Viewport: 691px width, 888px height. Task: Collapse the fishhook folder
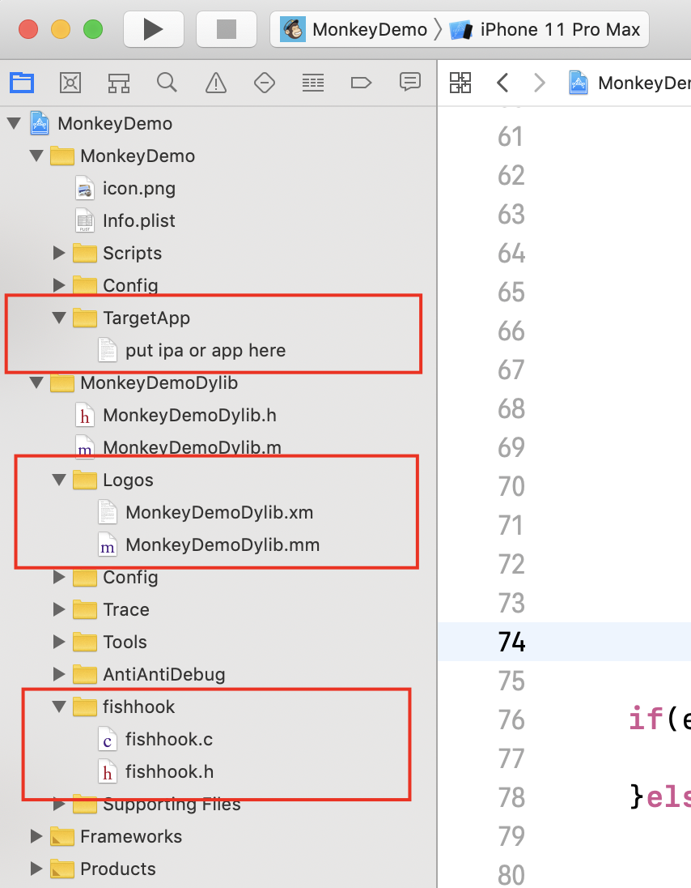click(59, 707)
